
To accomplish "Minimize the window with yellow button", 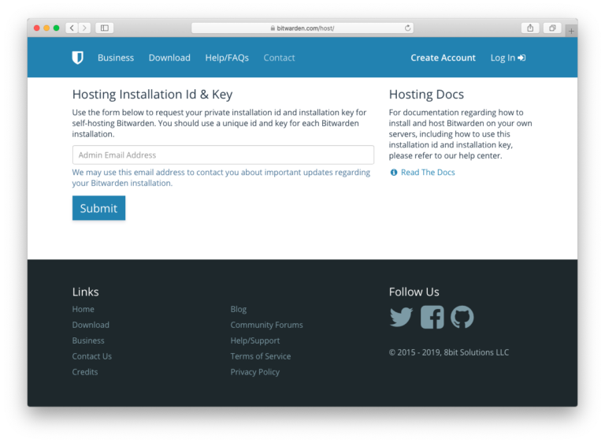I will click(46, 28).
